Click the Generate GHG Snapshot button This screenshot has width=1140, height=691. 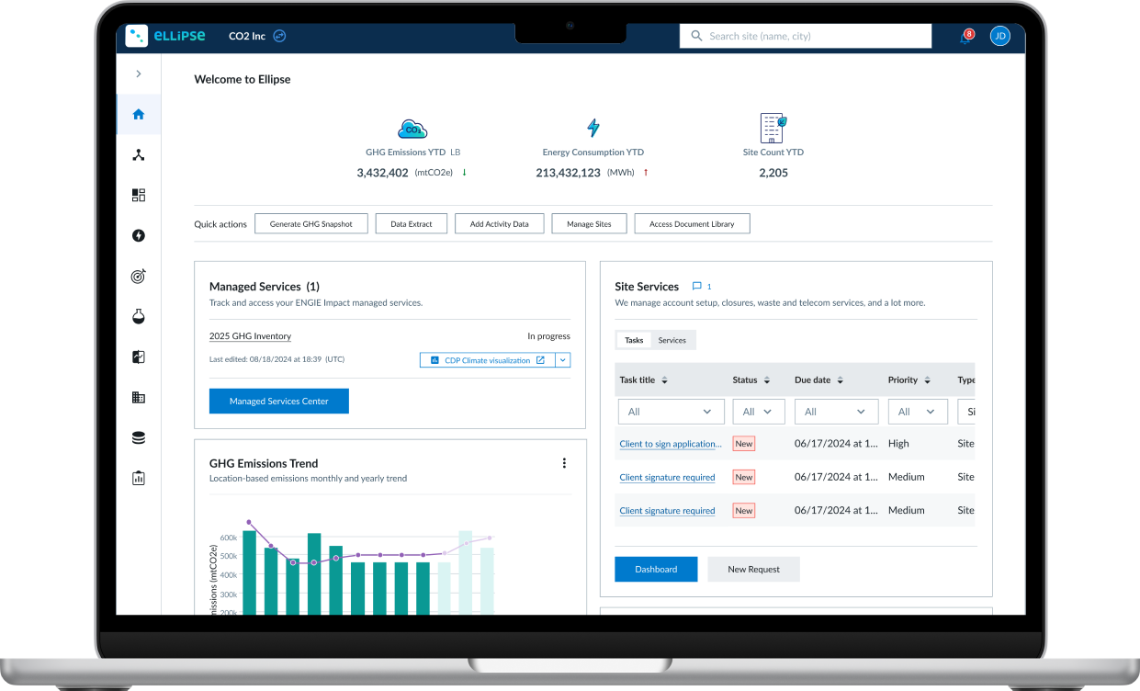pos(311,223)
